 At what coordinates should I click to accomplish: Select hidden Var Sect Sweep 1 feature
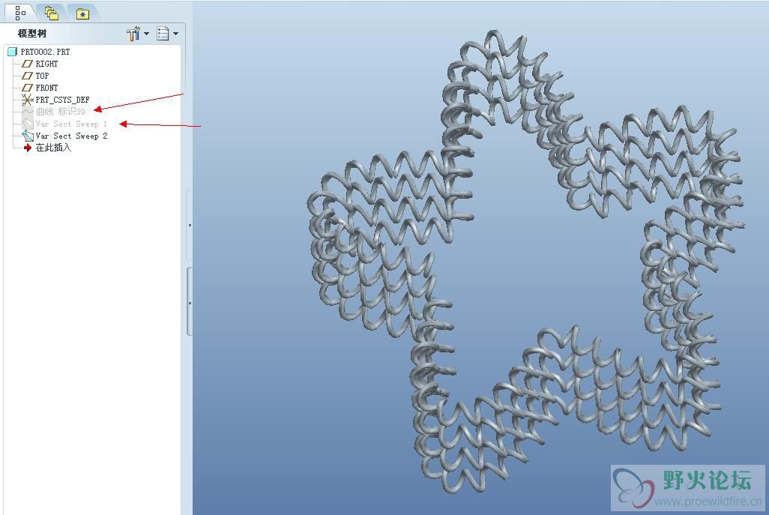point(71,124)
